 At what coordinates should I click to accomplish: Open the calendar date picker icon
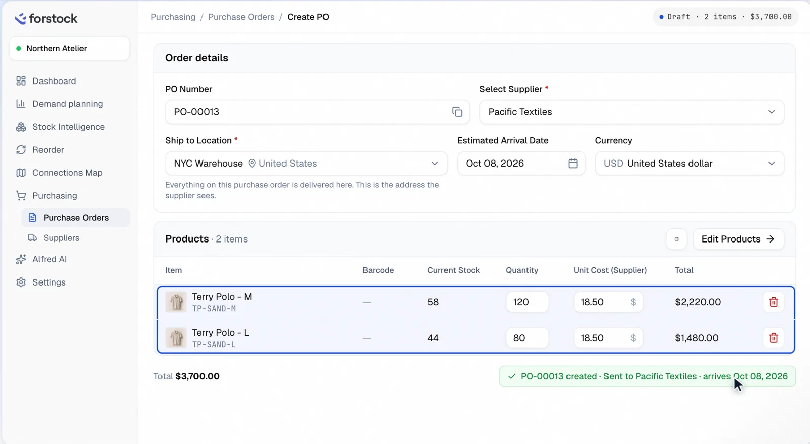573,164
